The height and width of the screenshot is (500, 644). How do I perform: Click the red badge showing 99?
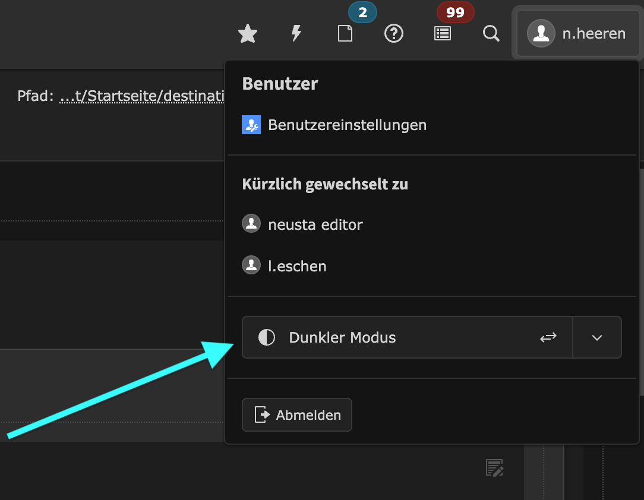(x=455, y=12)
